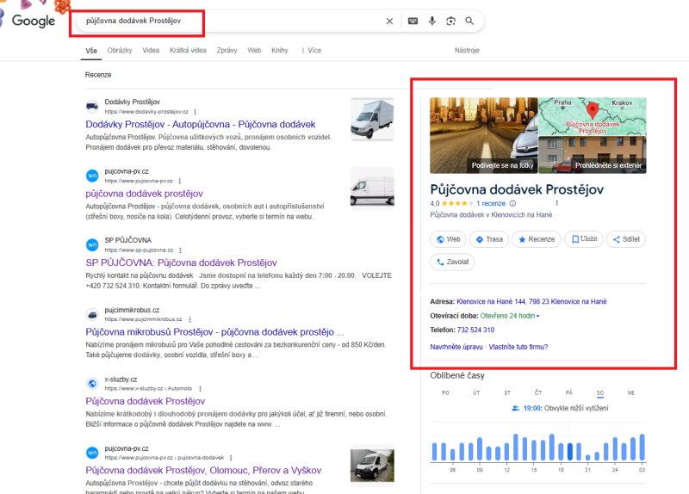
Task: Select the Vše tab
Action: coord(91,51)
